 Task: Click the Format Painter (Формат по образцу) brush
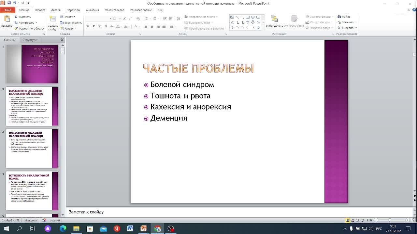(x=16, y=29)
